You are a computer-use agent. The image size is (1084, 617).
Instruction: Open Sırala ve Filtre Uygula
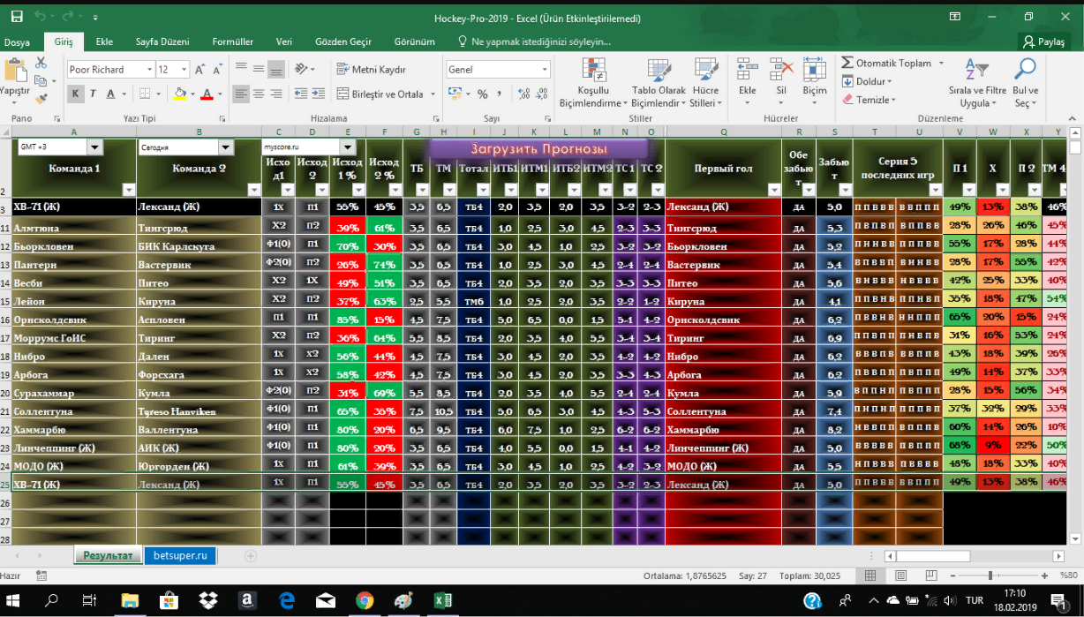pyautogui.click(x=976, y=83)
